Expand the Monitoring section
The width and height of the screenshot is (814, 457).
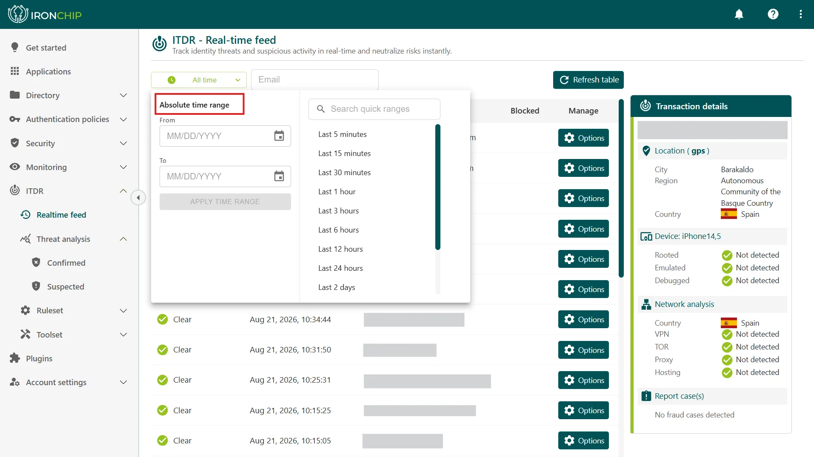[123, 167]
